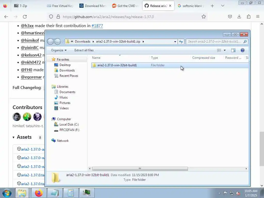Click the horizontal scrollbar thumb in Explorer
The image size is (264, 198).
point(140,169)
